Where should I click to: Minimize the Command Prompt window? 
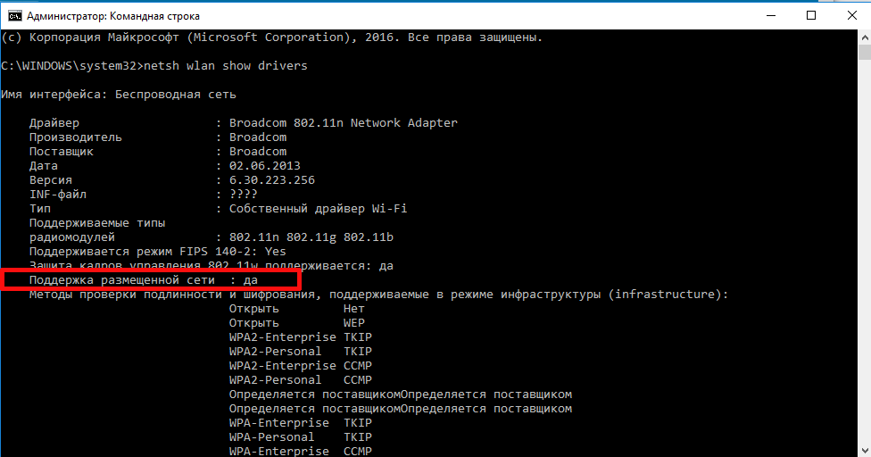point(768,15)
